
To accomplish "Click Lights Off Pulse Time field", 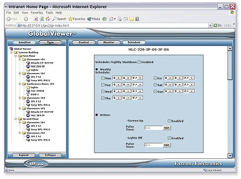I will tap(154, 145).
